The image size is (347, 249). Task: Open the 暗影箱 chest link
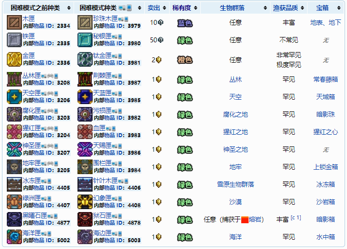click(x=326, y=219)
